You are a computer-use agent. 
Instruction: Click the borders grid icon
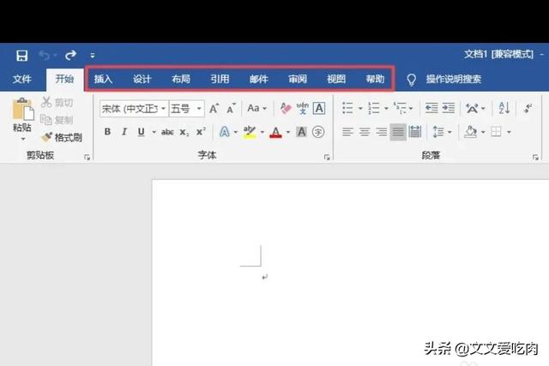[496, 132]
